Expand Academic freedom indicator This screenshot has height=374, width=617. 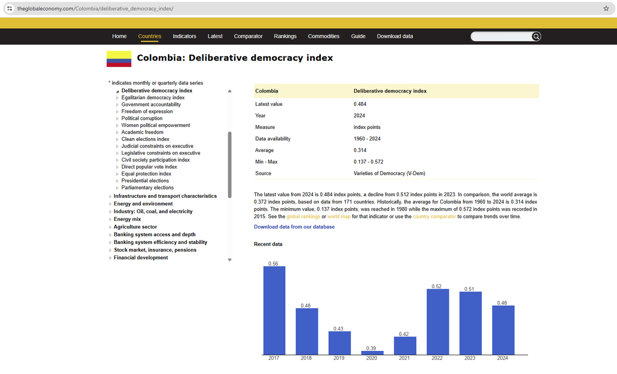[118, 132]
